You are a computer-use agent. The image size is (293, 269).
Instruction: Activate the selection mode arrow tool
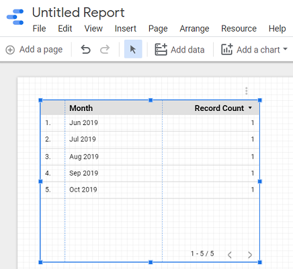(133, 49)
